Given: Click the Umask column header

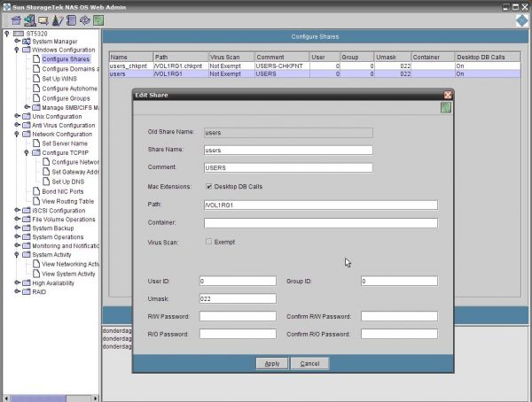Looking at the screenshot, I should click(393, 57).
